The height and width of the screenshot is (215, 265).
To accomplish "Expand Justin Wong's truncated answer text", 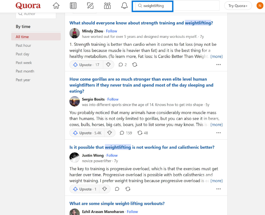I will point(216,180).
